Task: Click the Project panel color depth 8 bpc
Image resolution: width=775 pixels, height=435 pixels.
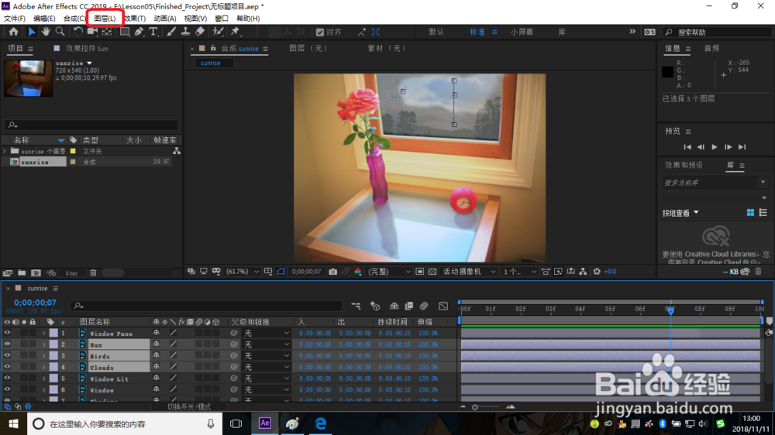Action: coord(71,273)
